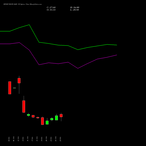
Task: Select the HINDUNILVR CE Options chart title
Action: [x=22, y=4]
